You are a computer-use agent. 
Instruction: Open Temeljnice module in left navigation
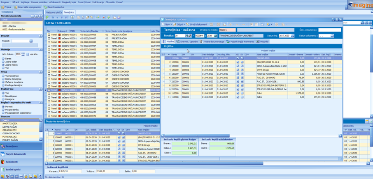pyautogui.click(x=22, y=147)
